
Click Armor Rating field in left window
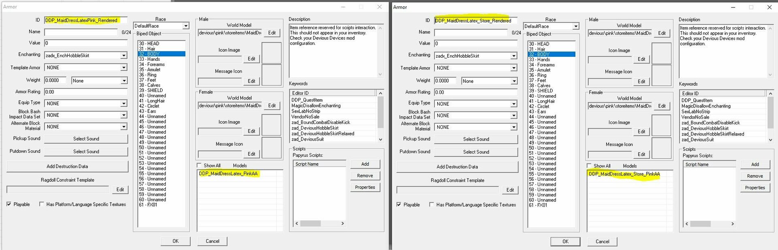(x=86, y=92)
